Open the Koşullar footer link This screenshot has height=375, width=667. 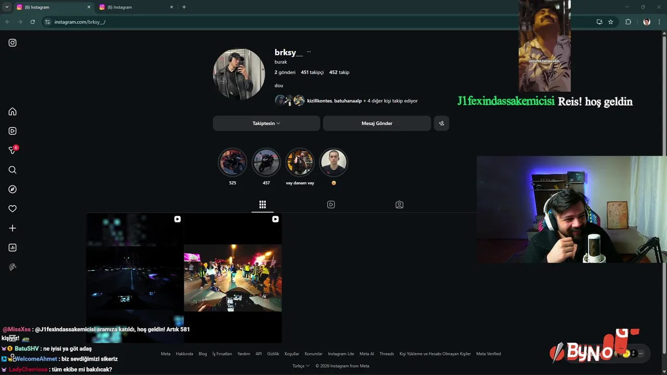[x=292, y=354]
